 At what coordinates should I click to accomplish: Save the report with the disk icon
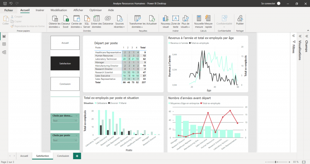(x=5, y=3)
